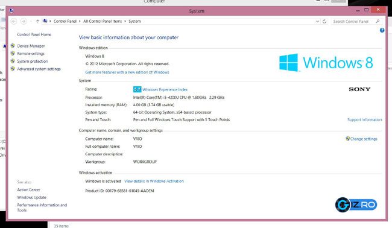The width and height of the screenshot is (392, 228).
Task: Click the Windows 8 logo
Action: 326,63
